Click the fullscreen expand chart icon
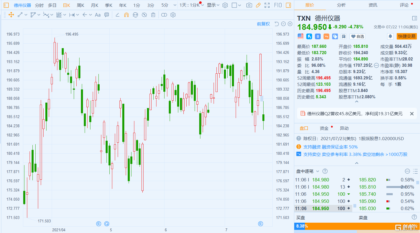The image size is (420, 233). 267,5
